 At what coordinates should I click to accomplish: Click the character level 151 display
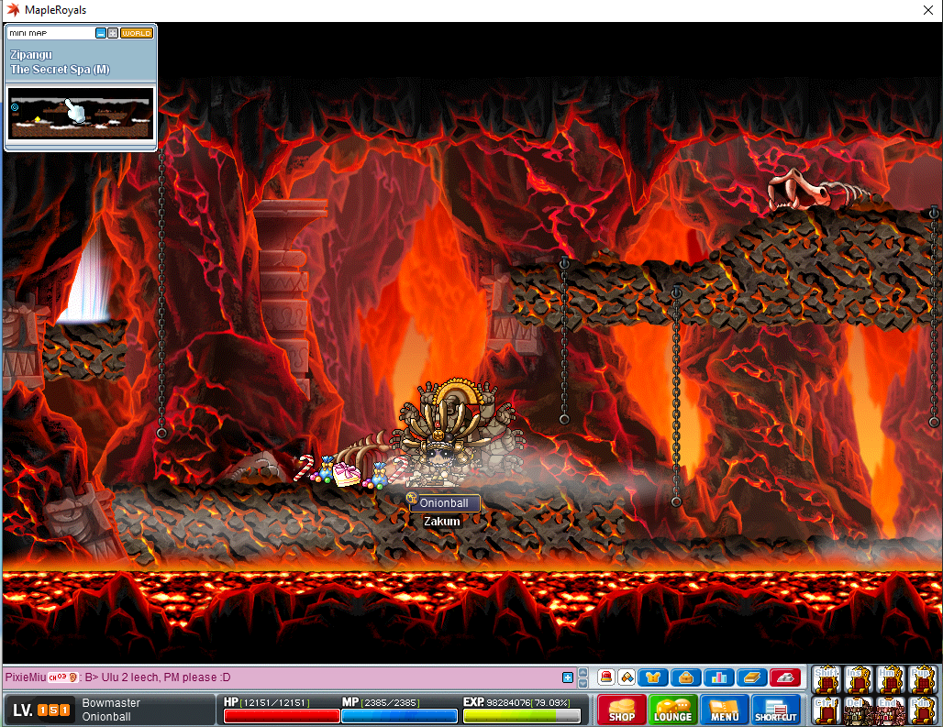[41, 710]
